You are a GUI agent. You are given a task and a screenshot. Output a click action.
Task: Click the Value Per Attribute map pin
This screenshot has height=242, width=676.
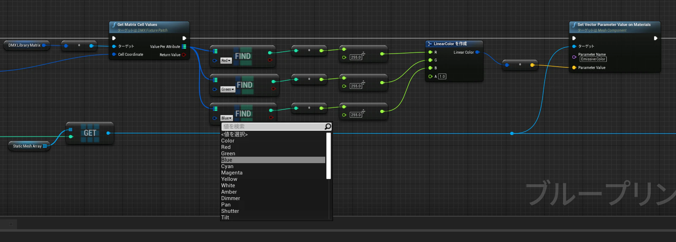(184, 47)
